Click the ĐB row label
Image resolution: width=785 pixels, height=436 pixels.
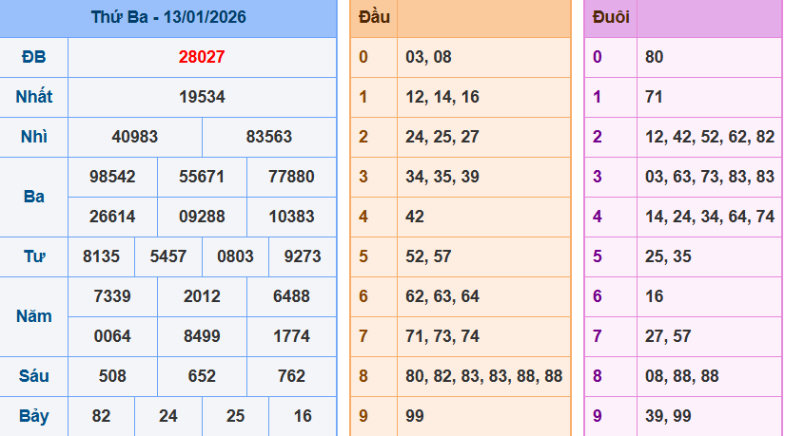pos(33,57)
